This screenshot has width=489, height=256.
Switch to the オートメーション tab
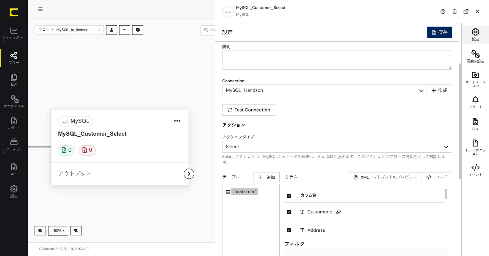(x=475, y=79)
